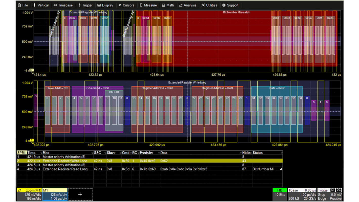The image size is (359, 202).
Task: Open the Math menu
Action: 168,5
